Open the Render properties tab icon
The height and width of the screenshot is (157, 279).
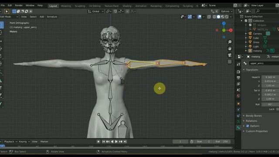(238, 72)
